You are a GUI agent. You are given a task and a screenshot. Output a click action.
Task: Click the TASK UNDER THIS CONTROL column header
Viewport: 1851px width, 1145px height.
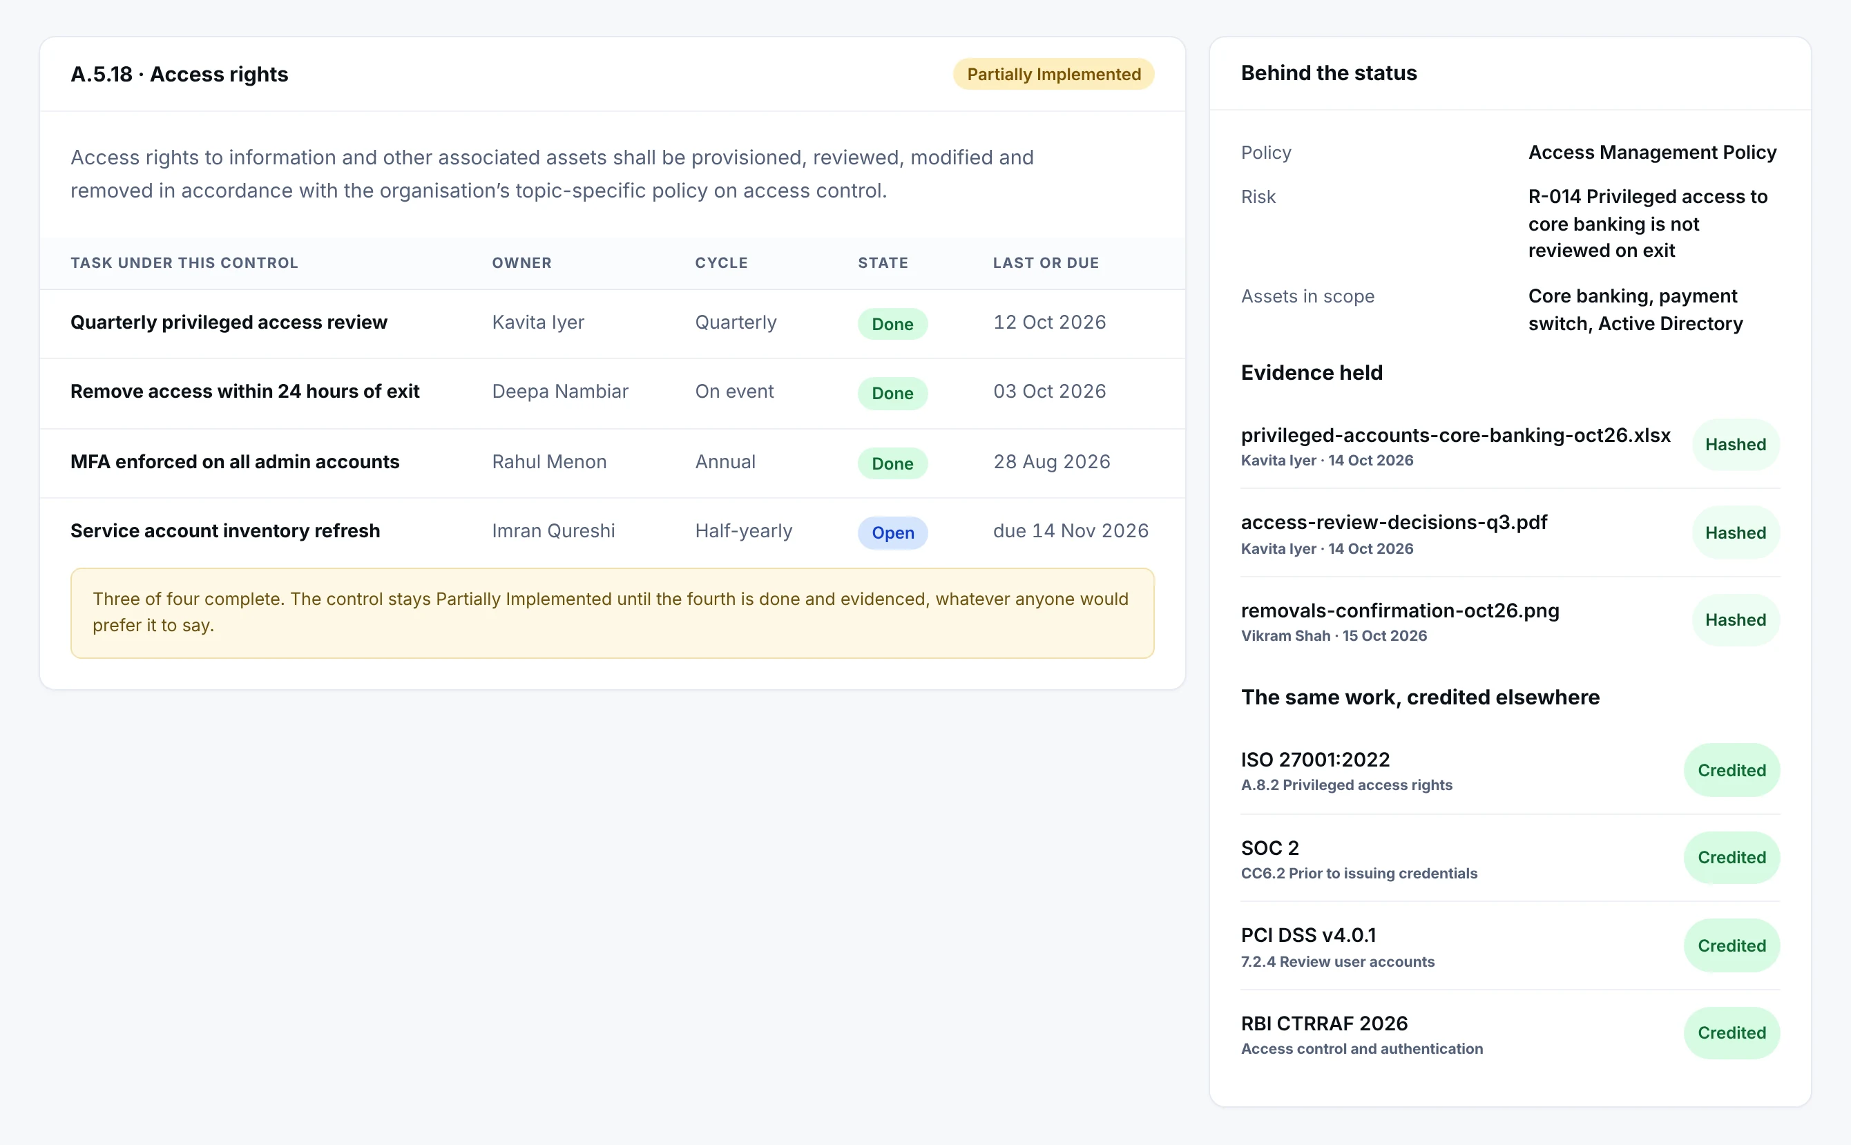184,263
